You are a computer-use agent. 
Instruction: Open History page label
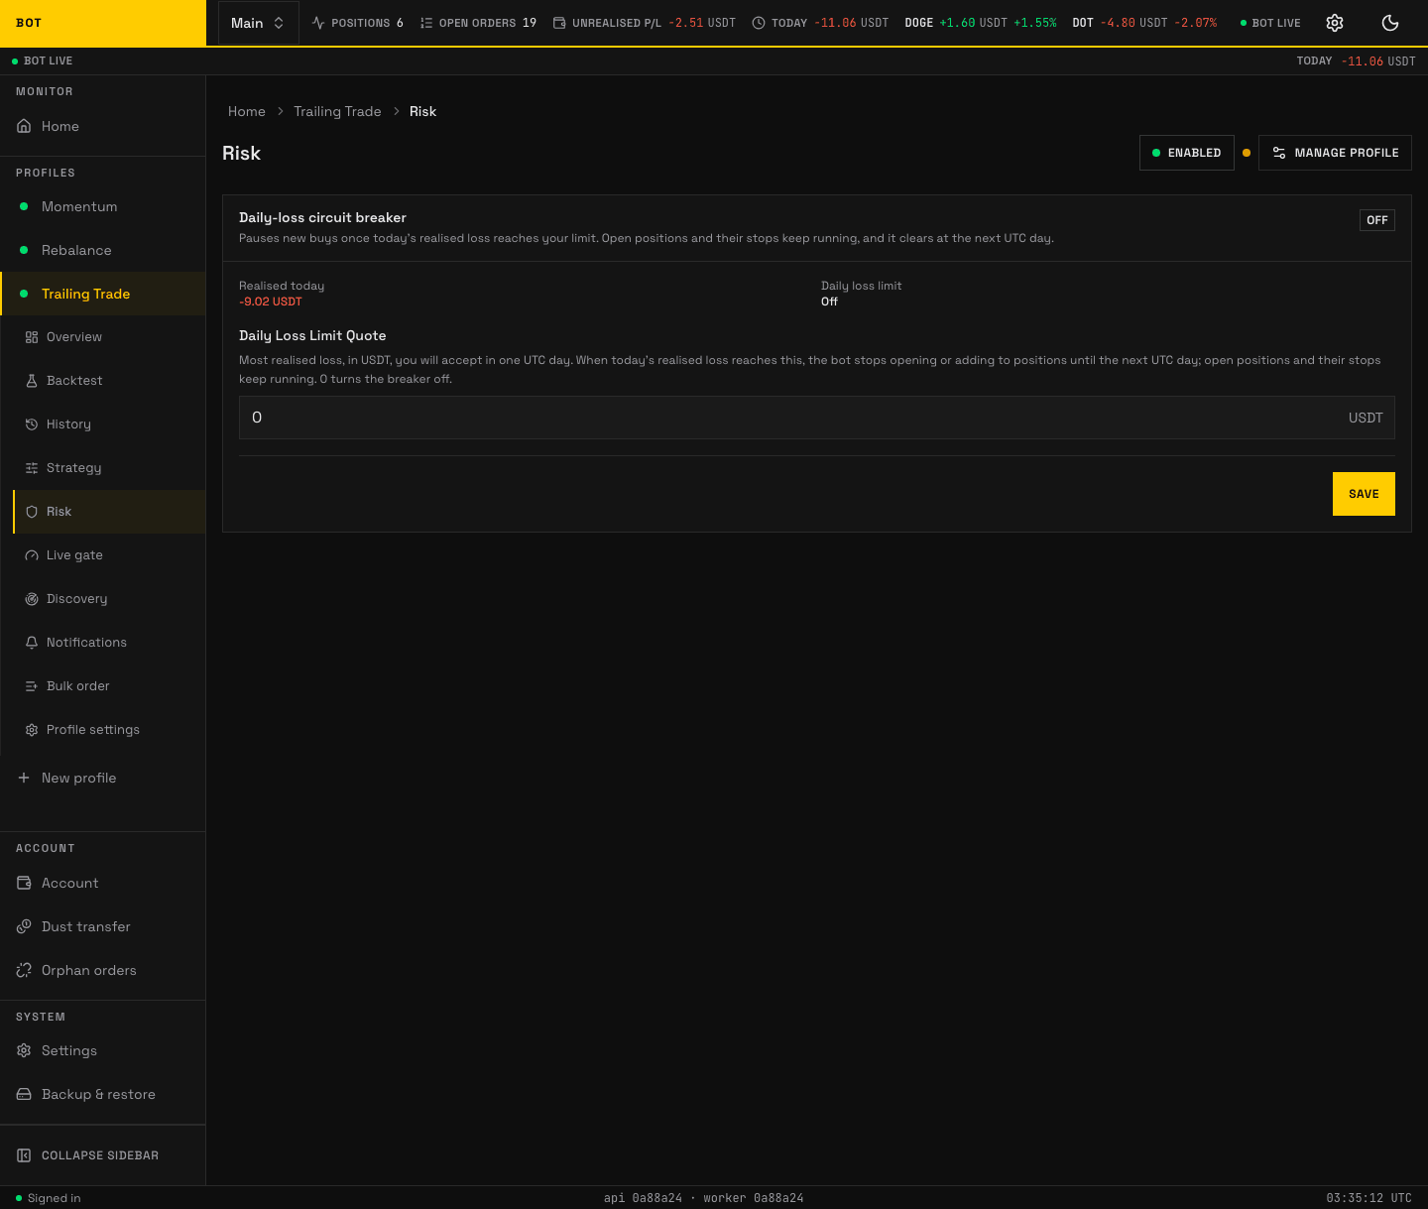tap(68, 424)
